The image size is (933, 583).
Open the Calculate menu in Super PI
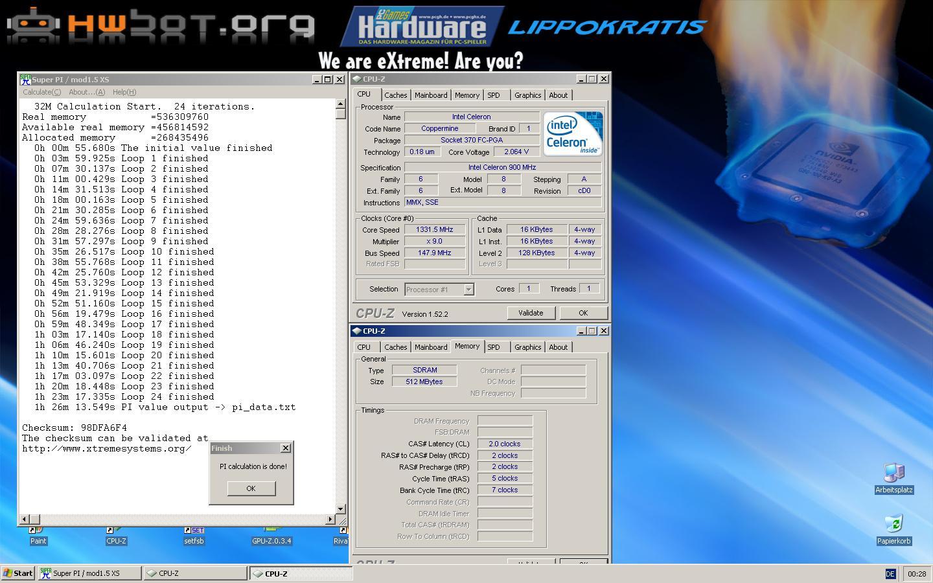click(42, 92)
